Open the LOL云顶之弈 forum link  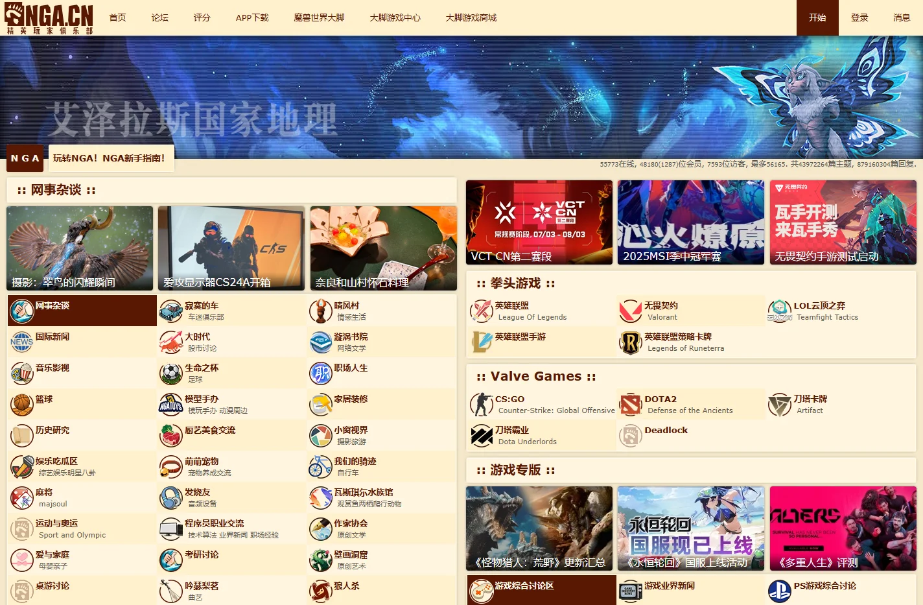coord(819,305)
